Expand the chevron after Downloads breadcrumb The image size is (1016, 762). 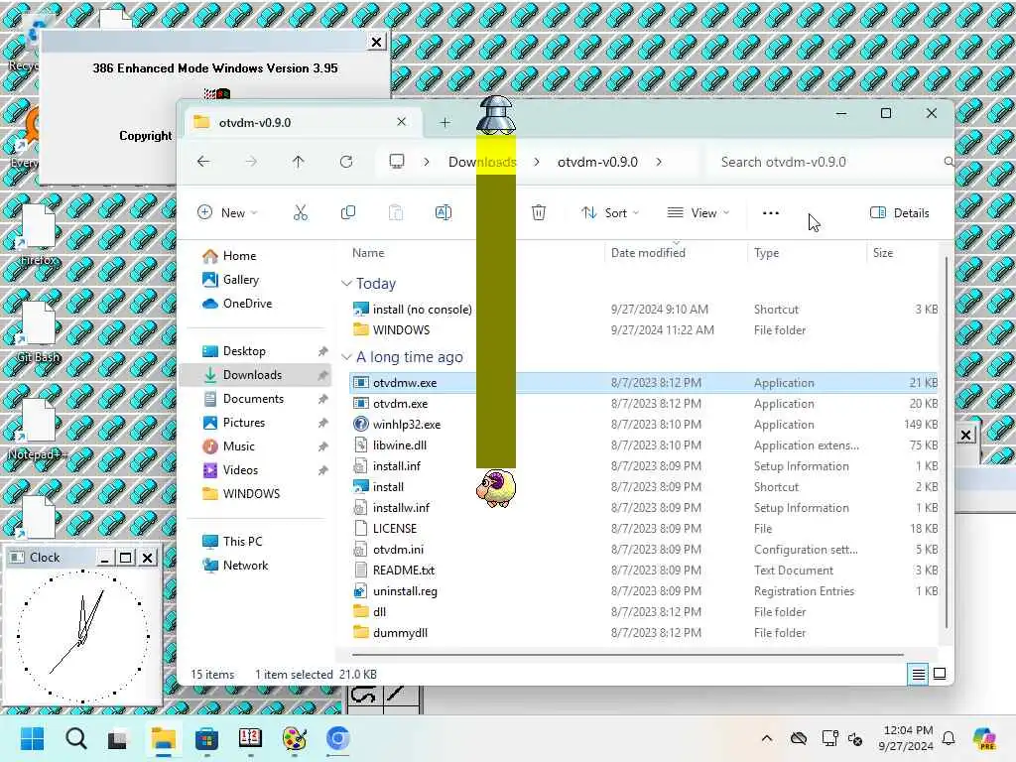537,162
